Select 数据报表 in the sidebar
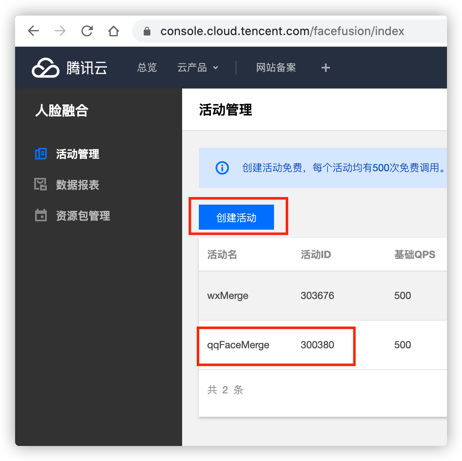The height and width of the screenshot is (461, 462). (78, 185)
